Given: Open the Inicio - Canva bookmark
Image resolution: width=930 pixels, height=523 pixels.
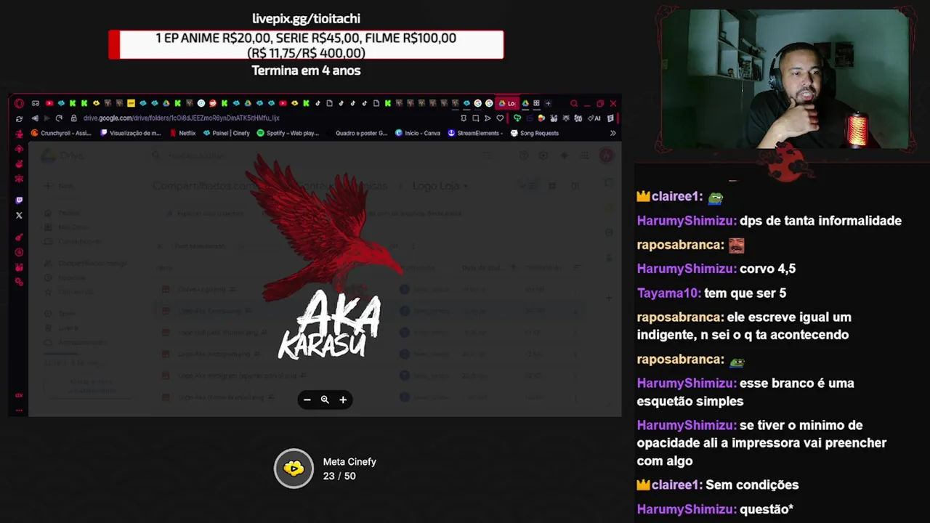Looking at the screenshot, I should pos(418,133).
